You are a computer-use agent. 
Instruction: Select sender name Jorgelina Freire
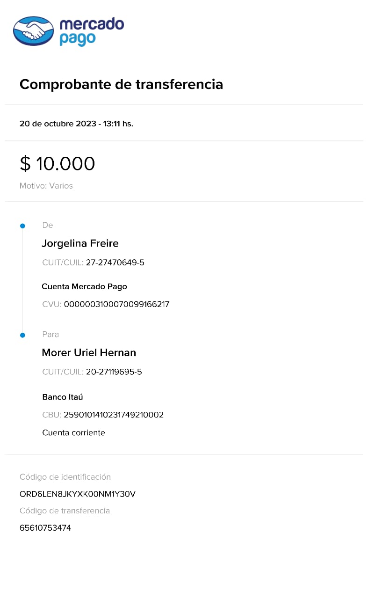(x=80, y=243)
